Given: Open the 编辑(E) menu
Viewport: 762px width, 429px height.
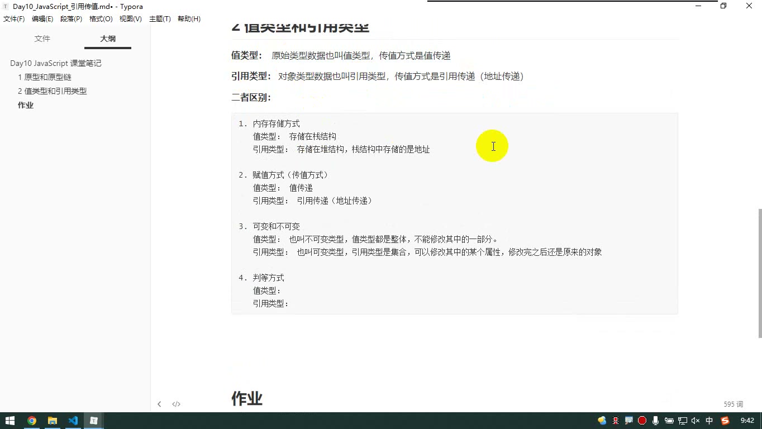Looking at the screenshot, I should coord(42,19).
